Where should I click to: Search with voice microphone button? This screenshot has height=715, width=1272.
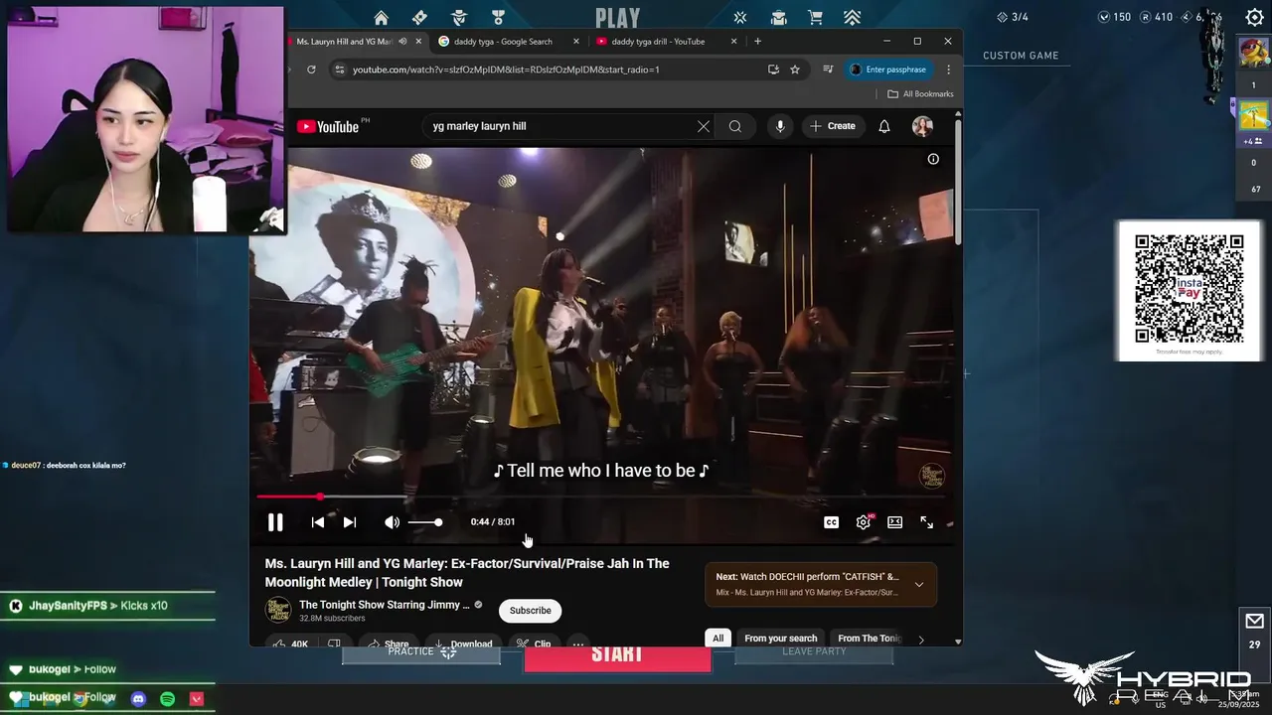tap(780, 126)
